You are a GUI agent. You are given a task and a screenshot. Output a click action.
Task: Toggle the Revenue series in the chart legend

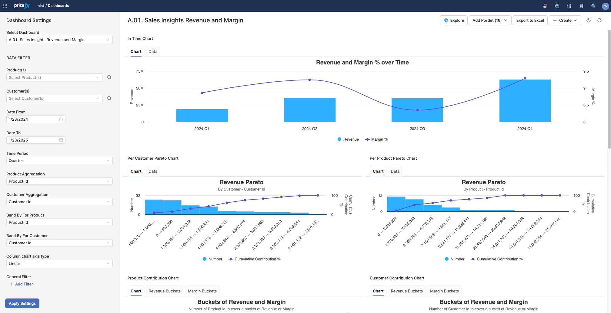348,139
